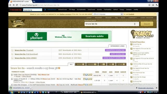Open menu arrow of dalla cina torrent download
The image size is (167, 94).
click(32, 88)
